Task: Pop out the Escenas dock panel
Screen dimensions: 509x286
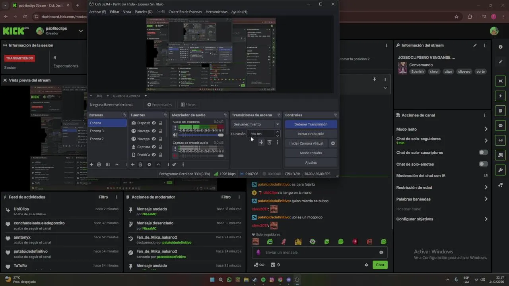Action: (124, 115)
